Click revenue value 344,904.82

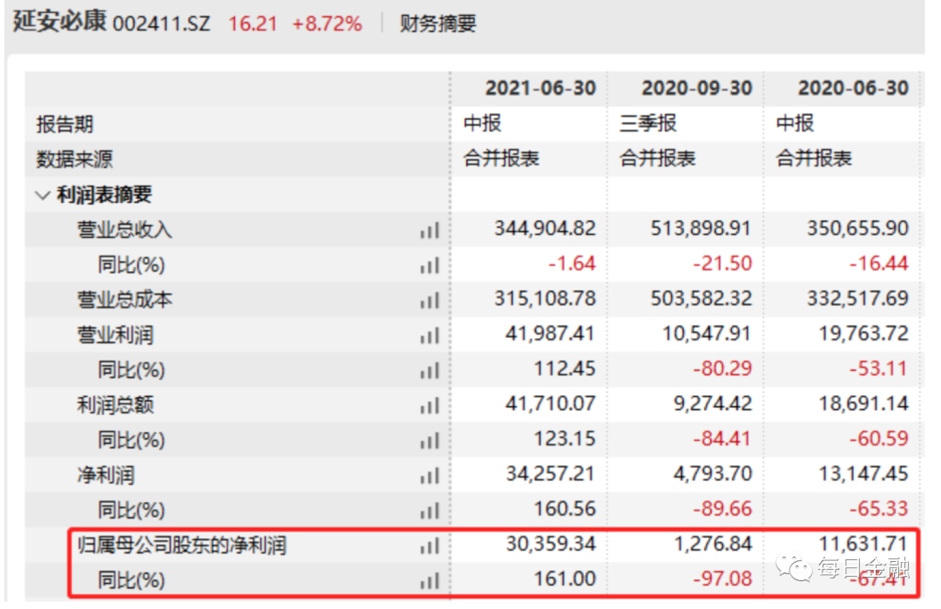(545, 228)
